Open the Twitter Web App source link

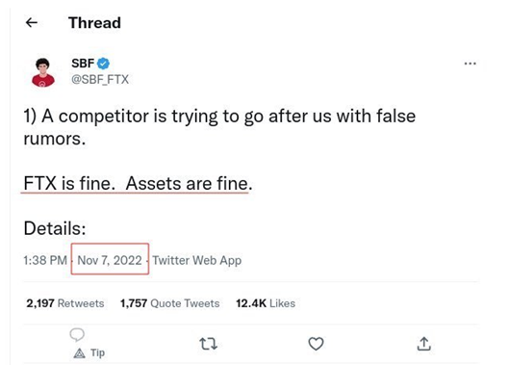pyautogui.click(x=197, y=260)
